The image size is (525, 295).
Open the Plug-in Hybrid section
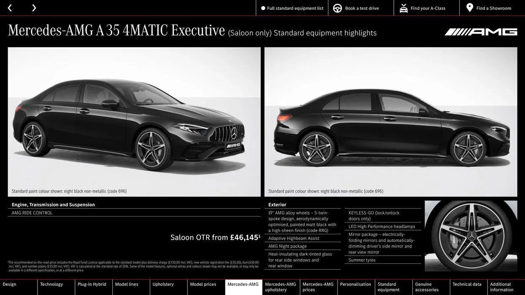tap(92, 284)
